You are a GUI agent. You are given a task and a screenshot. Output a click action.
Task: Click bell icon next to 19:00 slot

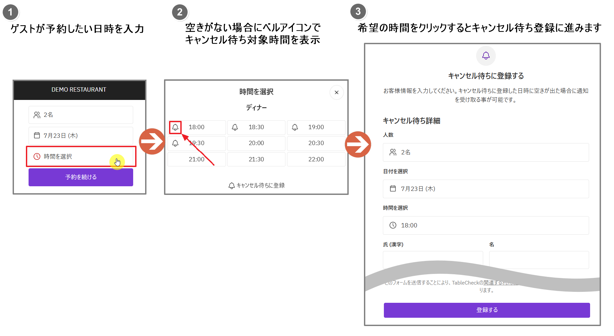[x=295, y=127]
